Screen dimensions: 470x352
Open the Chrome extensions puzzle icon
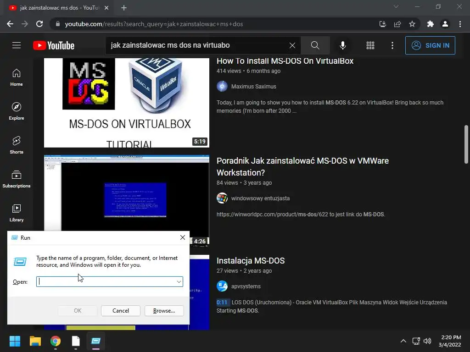[431, 24]
